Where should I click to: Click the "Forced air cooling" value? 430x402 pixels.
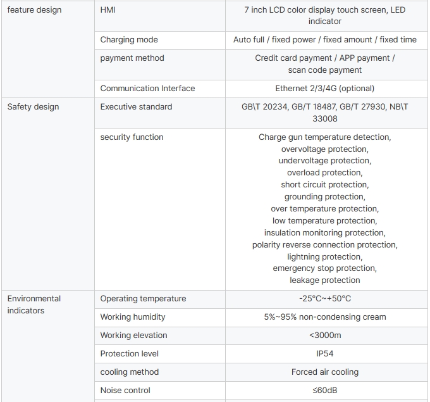[x=324, y=372]
